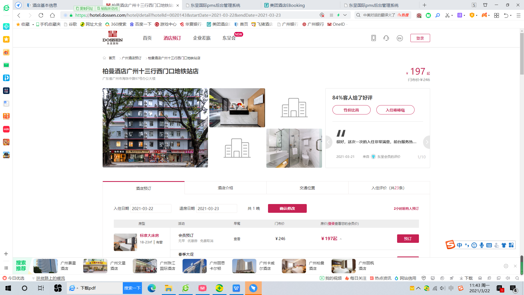Select 酒店介绍 tab
The image size is (524, 295).
click(x=225, y=188)
